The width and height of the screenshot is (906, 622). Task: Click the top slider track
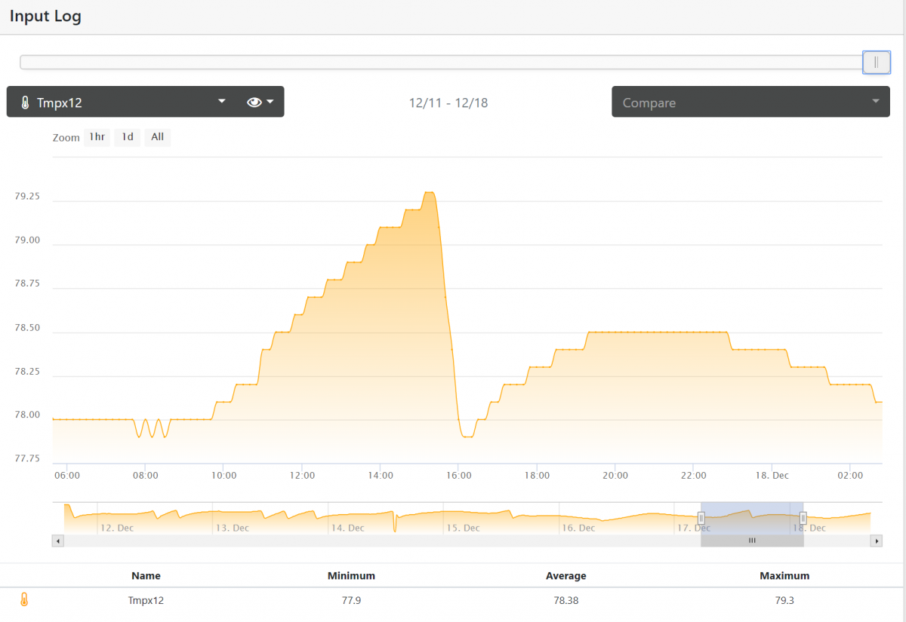point(442,63)
